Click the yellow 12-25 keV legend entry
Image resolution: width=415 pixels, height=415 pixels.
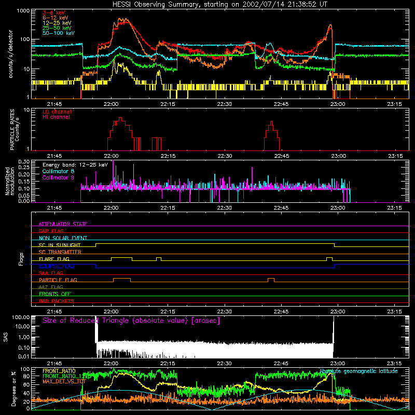coord(57,23)
